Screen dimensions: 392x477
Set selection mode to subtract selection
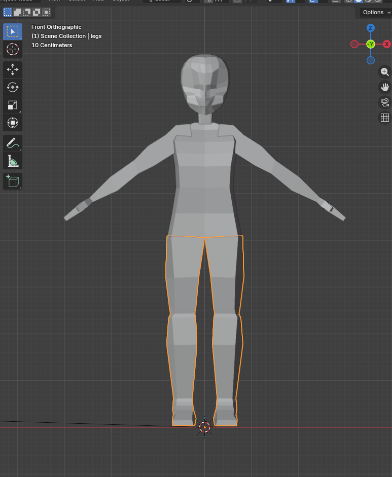(x=27, y=12)
